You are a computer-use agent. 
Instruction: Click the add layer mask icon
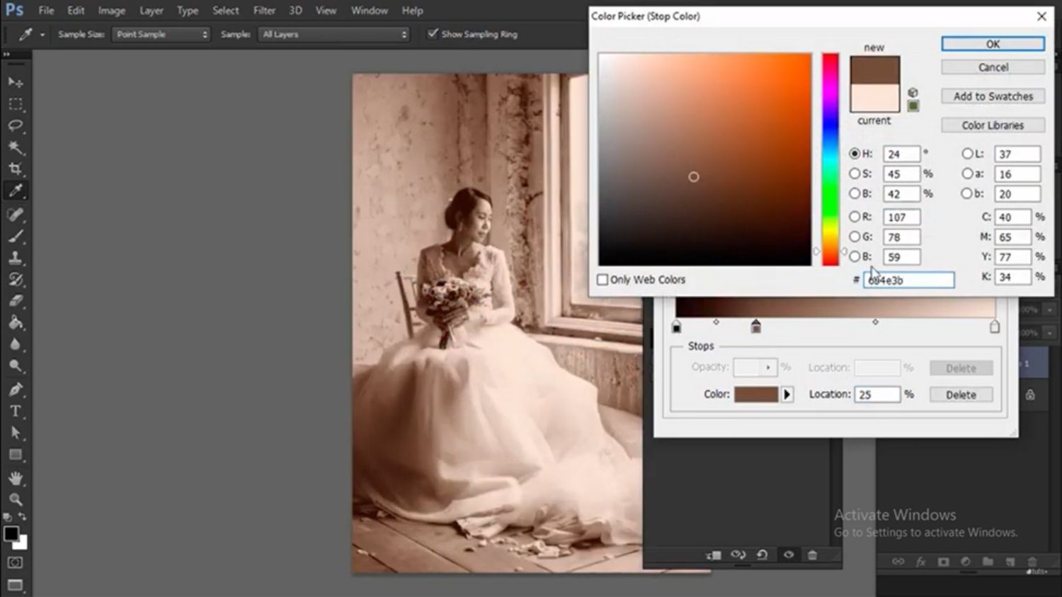(x=943, y=562)
